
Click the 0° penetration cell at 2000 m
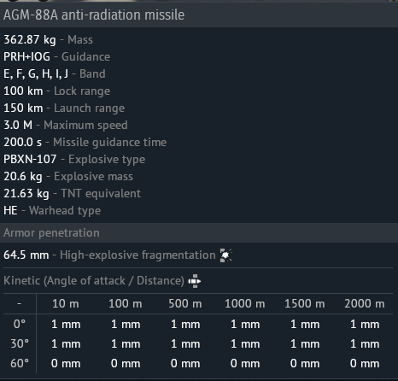pos(365,325)
